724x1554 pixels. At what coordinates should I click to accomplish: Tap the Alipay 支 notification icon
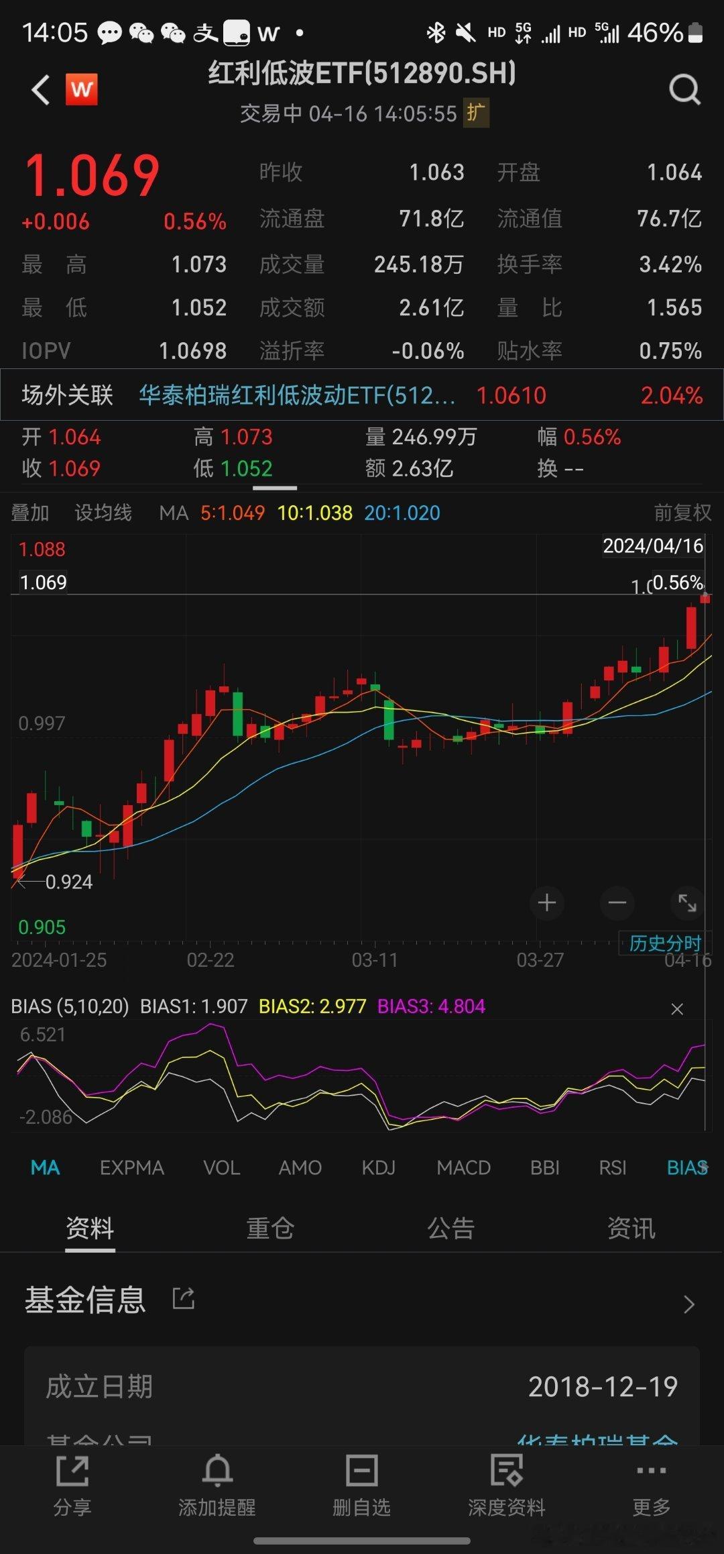pyautogui.click(x=205, y=32)
